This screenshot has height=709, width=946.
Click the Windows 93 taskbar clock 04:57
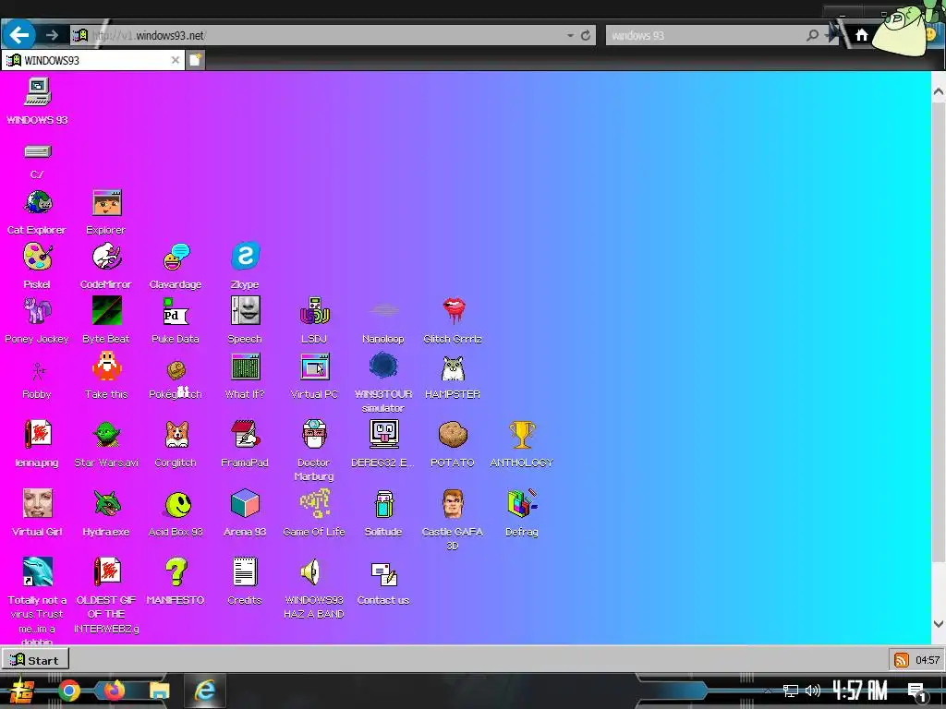point(928,660)
